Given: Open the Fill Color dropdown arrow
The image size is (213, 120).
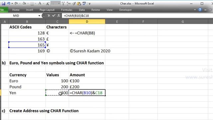Looking at the screenshot, I should pos(28,4).
